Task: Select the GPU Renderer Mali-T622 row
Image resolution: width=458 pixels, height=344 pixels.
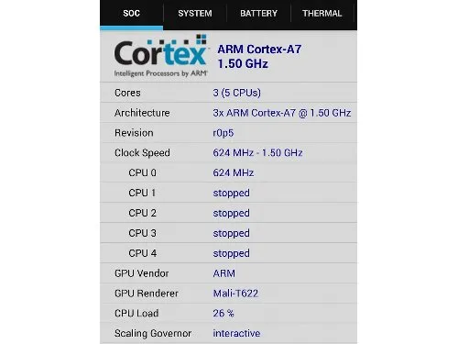Action: coord(228,294)
